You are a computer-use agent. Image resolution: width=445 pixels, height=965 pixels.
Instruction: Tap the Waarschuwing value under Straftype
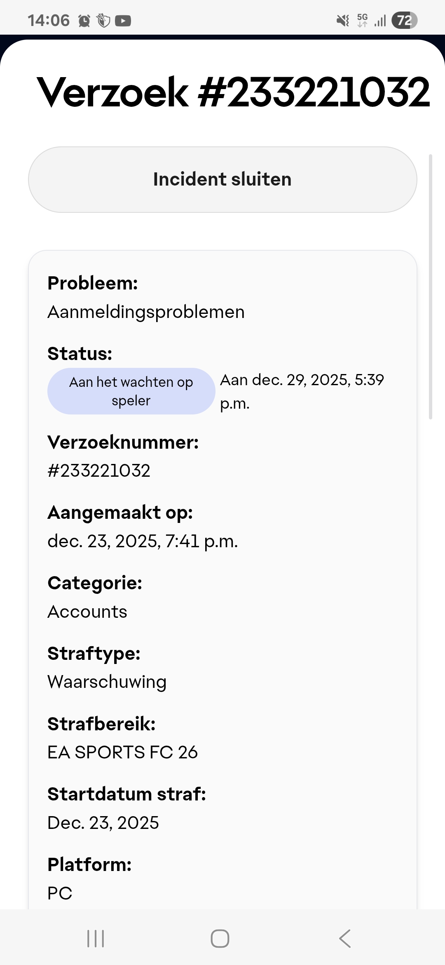click(107, 682)
